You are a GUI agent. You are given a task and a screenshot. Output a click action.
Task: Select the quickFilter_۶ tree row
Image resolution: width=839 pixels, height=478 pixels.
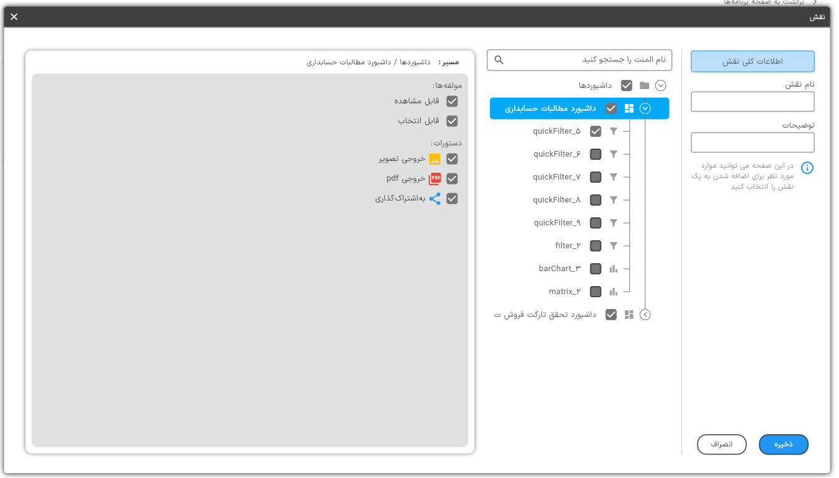click(557, 154)
